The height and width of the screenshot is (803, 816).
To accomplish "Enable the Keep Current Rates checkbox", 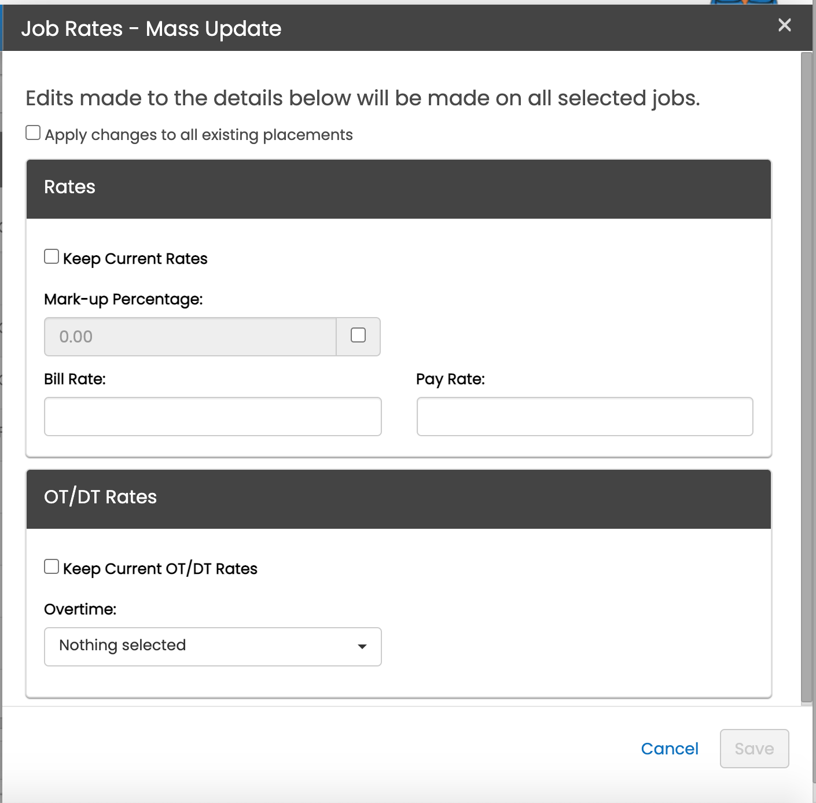I will (52, 257).
